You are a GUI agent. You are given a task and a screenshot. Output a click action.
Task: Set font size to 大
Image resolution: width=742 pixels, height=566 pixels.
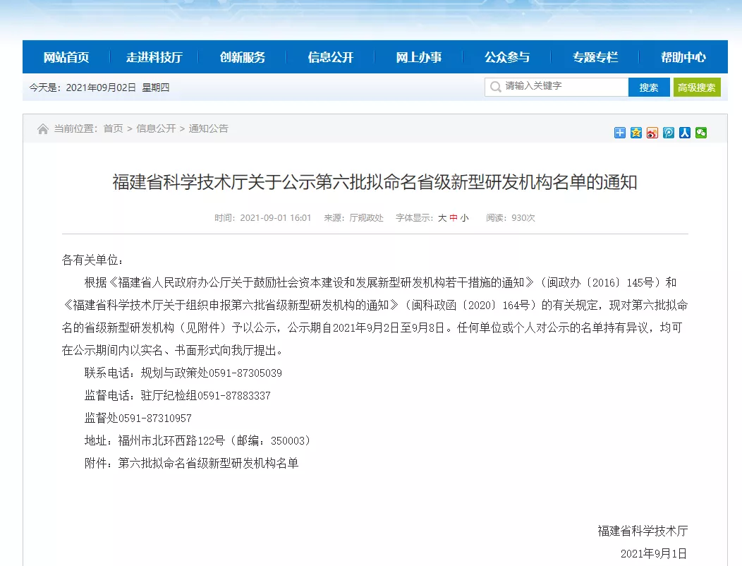(x=442, y=218)
